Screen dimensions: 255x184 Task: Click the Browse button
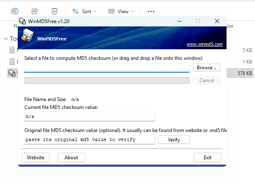point(207,68)
